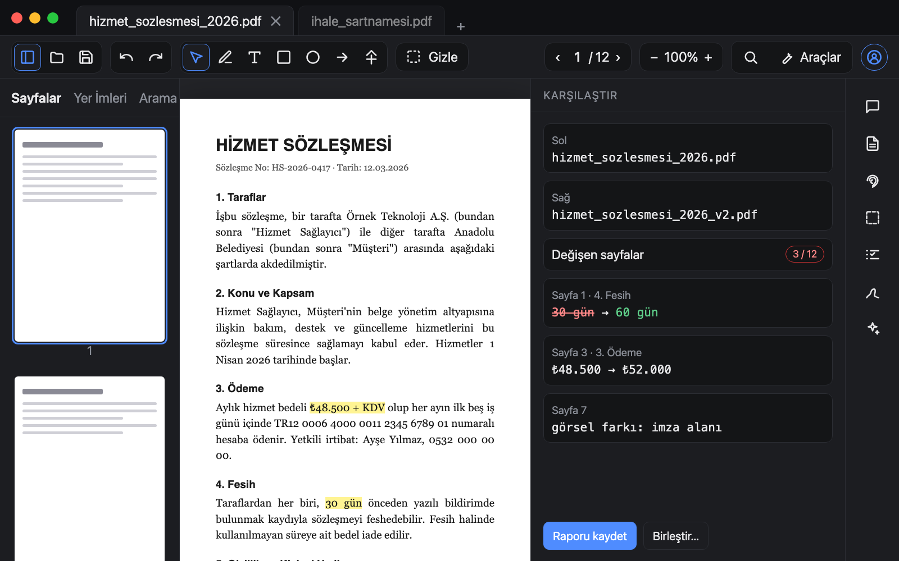
Task: Go to the next page
Action: point(618,57)
